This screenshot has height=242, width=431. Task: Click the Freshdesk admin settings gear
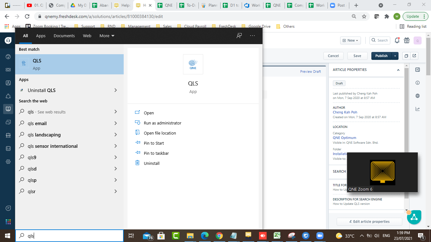pos(8,161)
